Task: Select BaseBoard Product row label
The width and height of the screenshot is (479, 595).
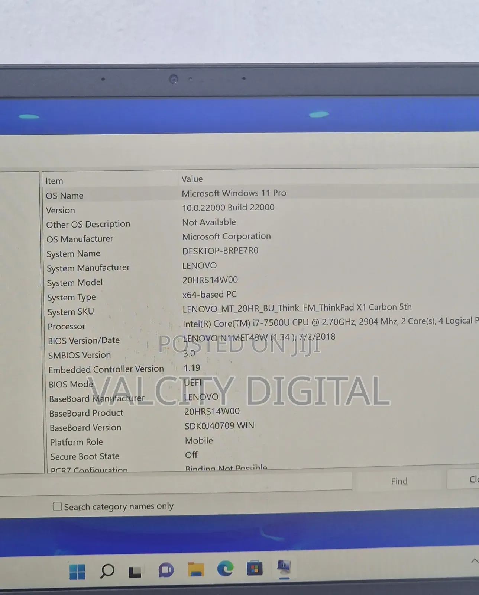Action: coord(86,413)
